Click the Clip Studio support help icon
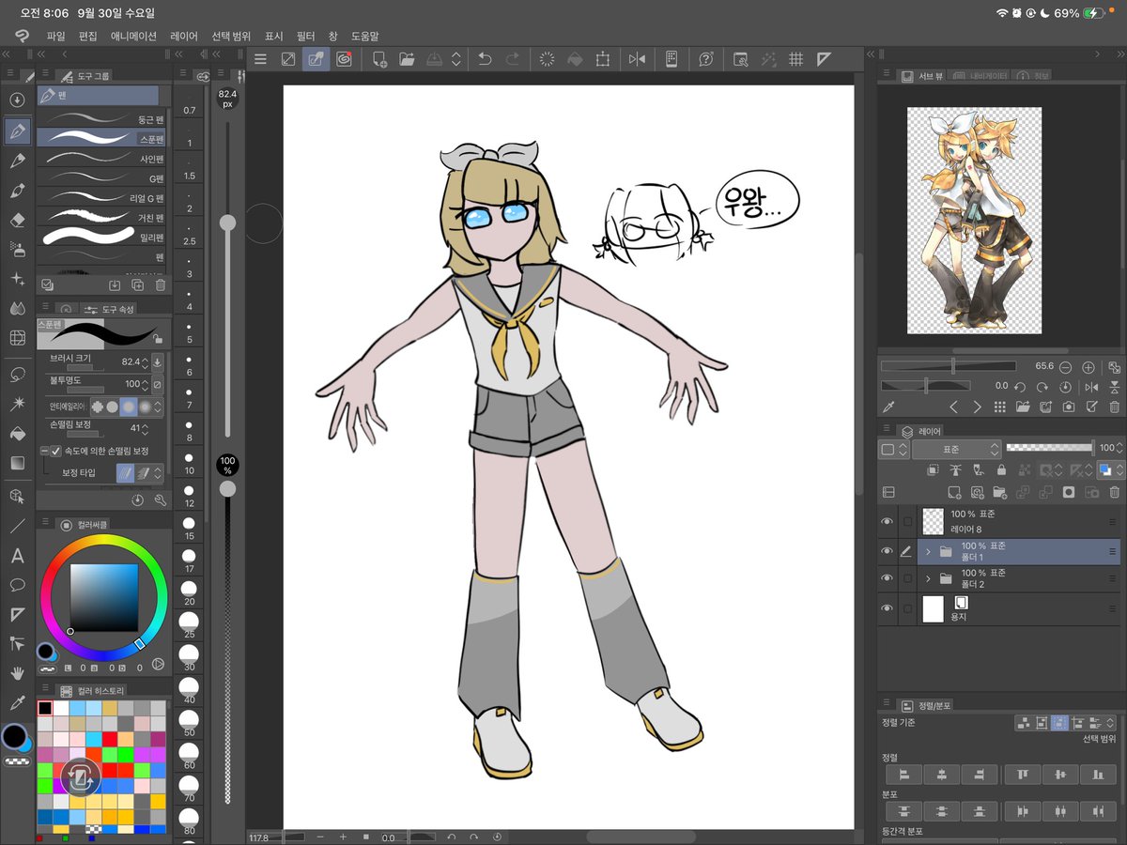The image size is (1127, 845). point(706,59)
